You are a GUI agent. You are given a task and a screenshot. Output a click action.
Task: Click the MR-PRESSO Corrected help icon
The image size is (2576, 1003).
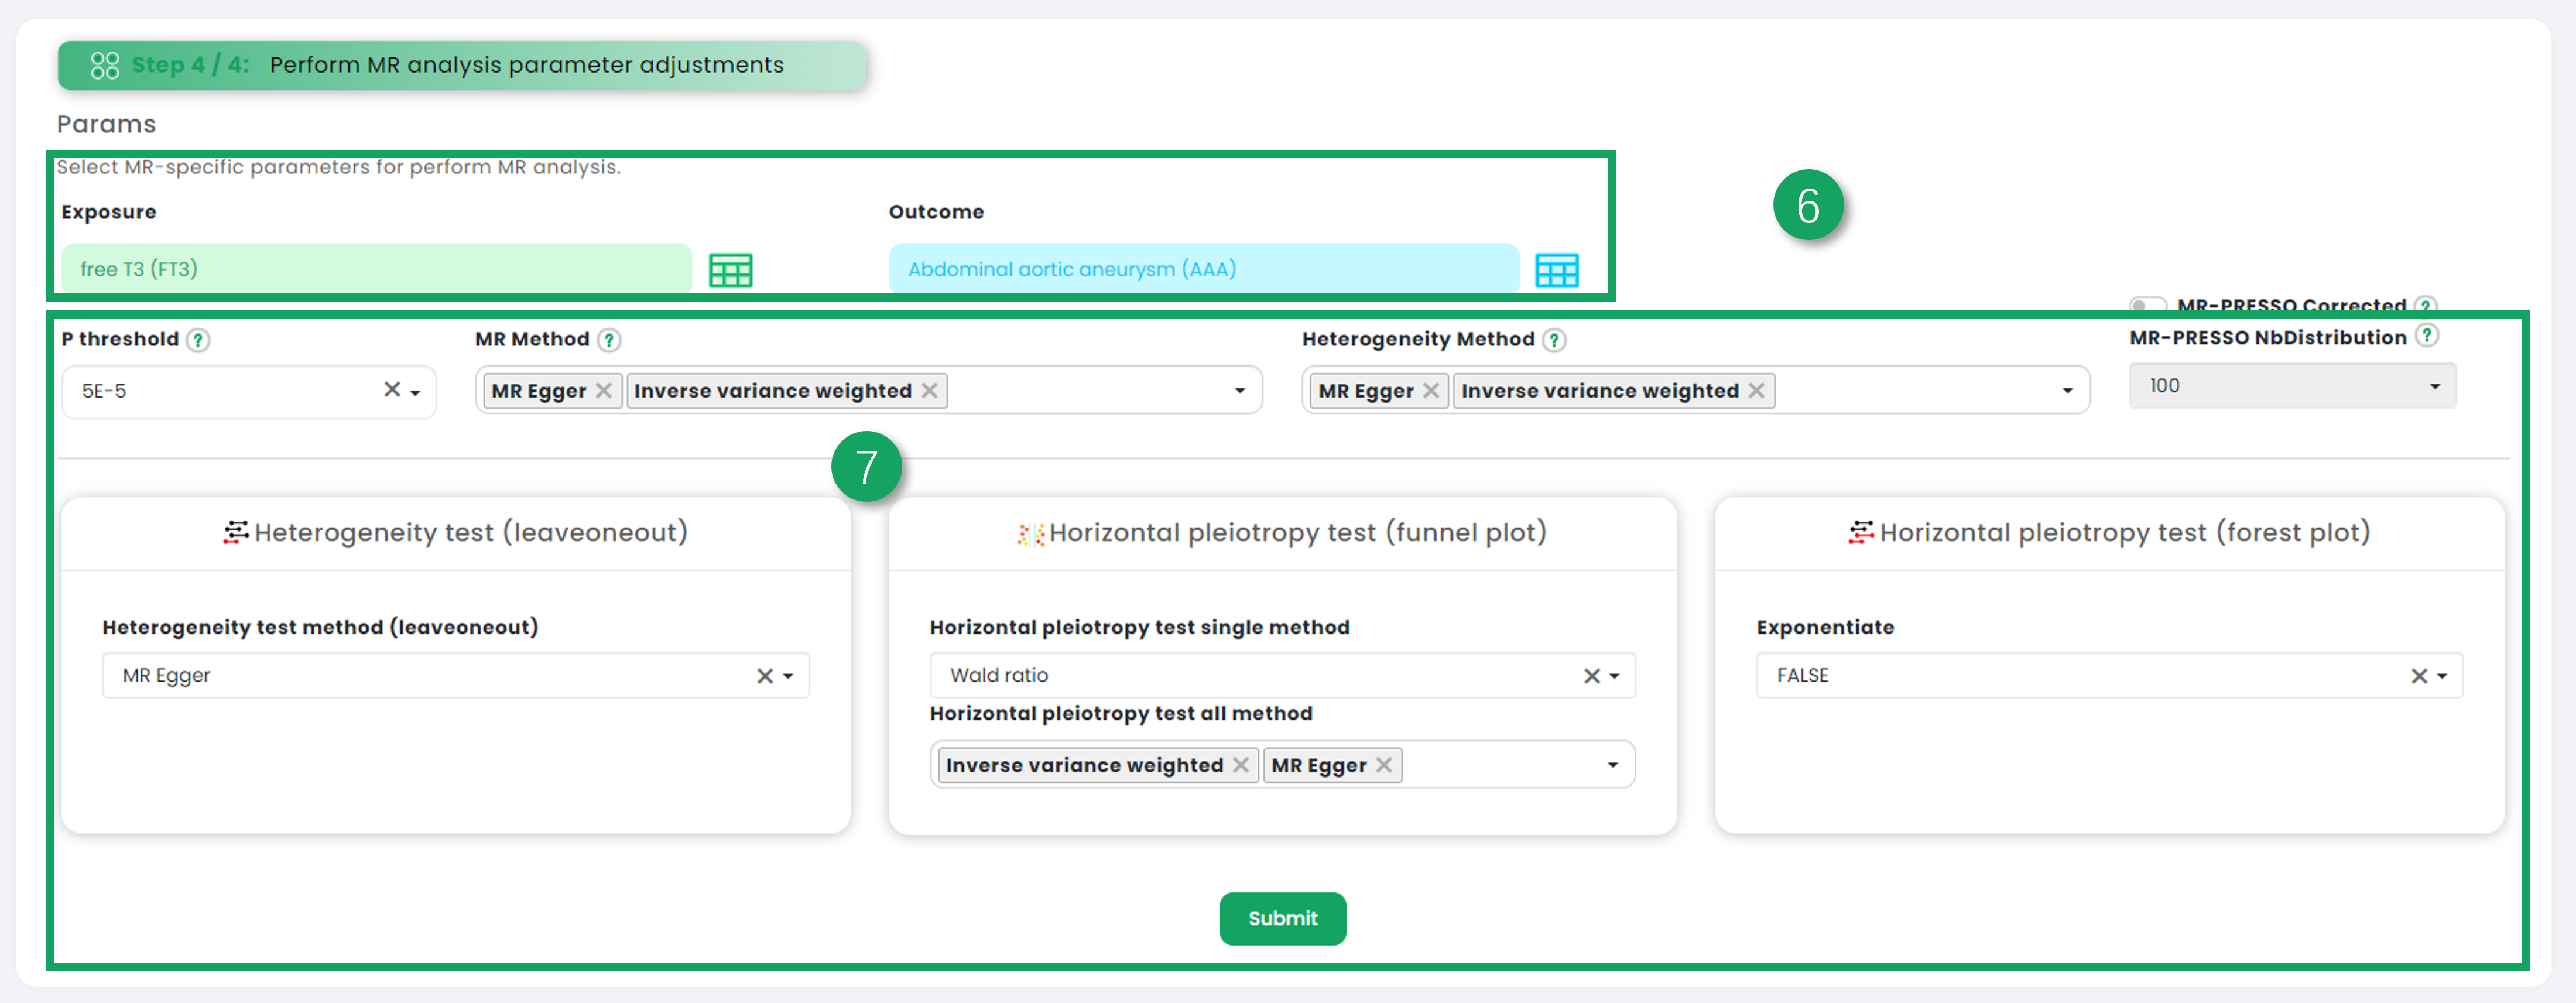click(2426, 304)
